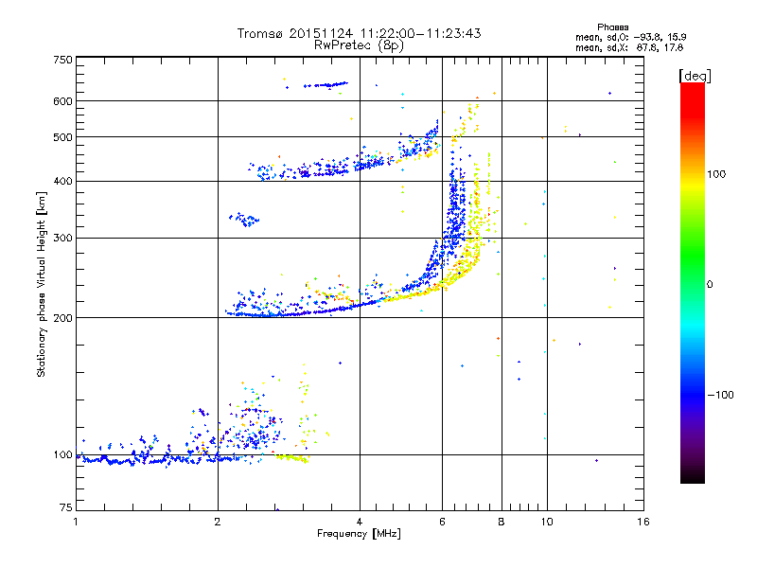Image resolution: width=757 pixels, height=568 pixels.
Task: Click the x-axis tick label '4'
Action: [x=360, y=522]
